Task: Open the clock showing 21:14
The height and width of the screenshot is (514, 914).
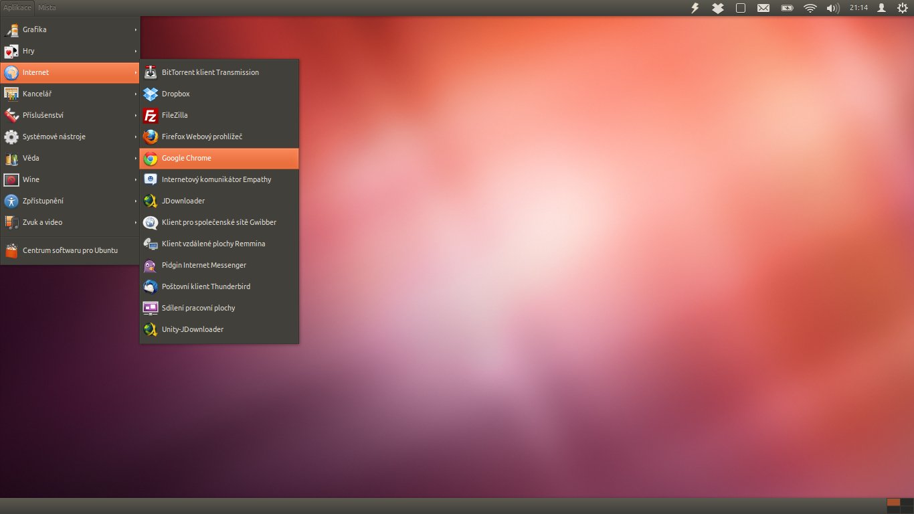Action: coord(858,8)
